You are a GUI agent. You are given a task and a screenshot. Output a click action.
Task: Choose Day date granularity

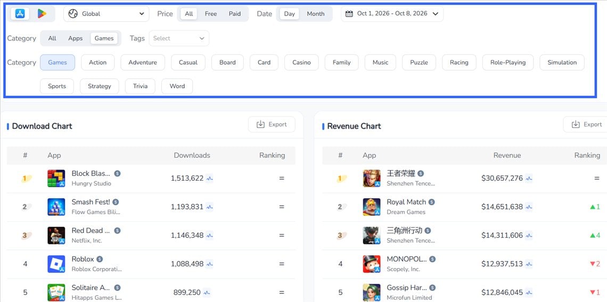coord(289,14)
